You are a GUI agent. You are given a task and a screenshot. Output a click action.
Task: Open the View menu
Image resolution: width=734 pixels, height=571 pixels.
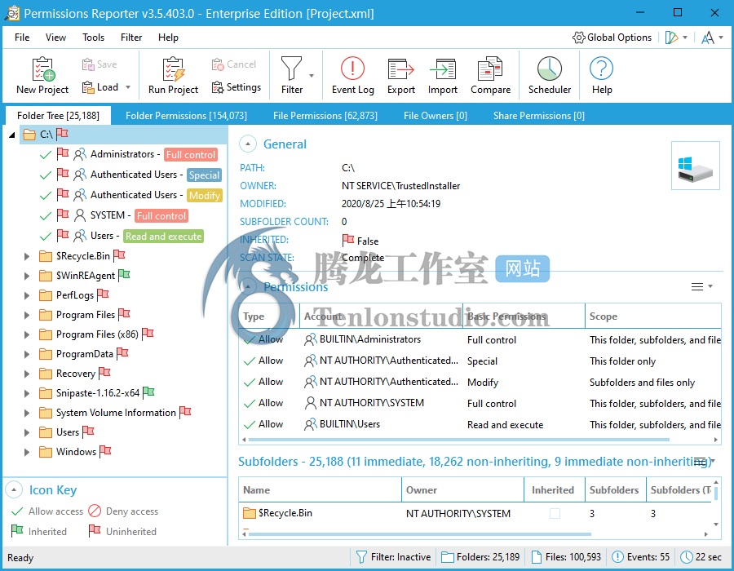tap(55, 38)
